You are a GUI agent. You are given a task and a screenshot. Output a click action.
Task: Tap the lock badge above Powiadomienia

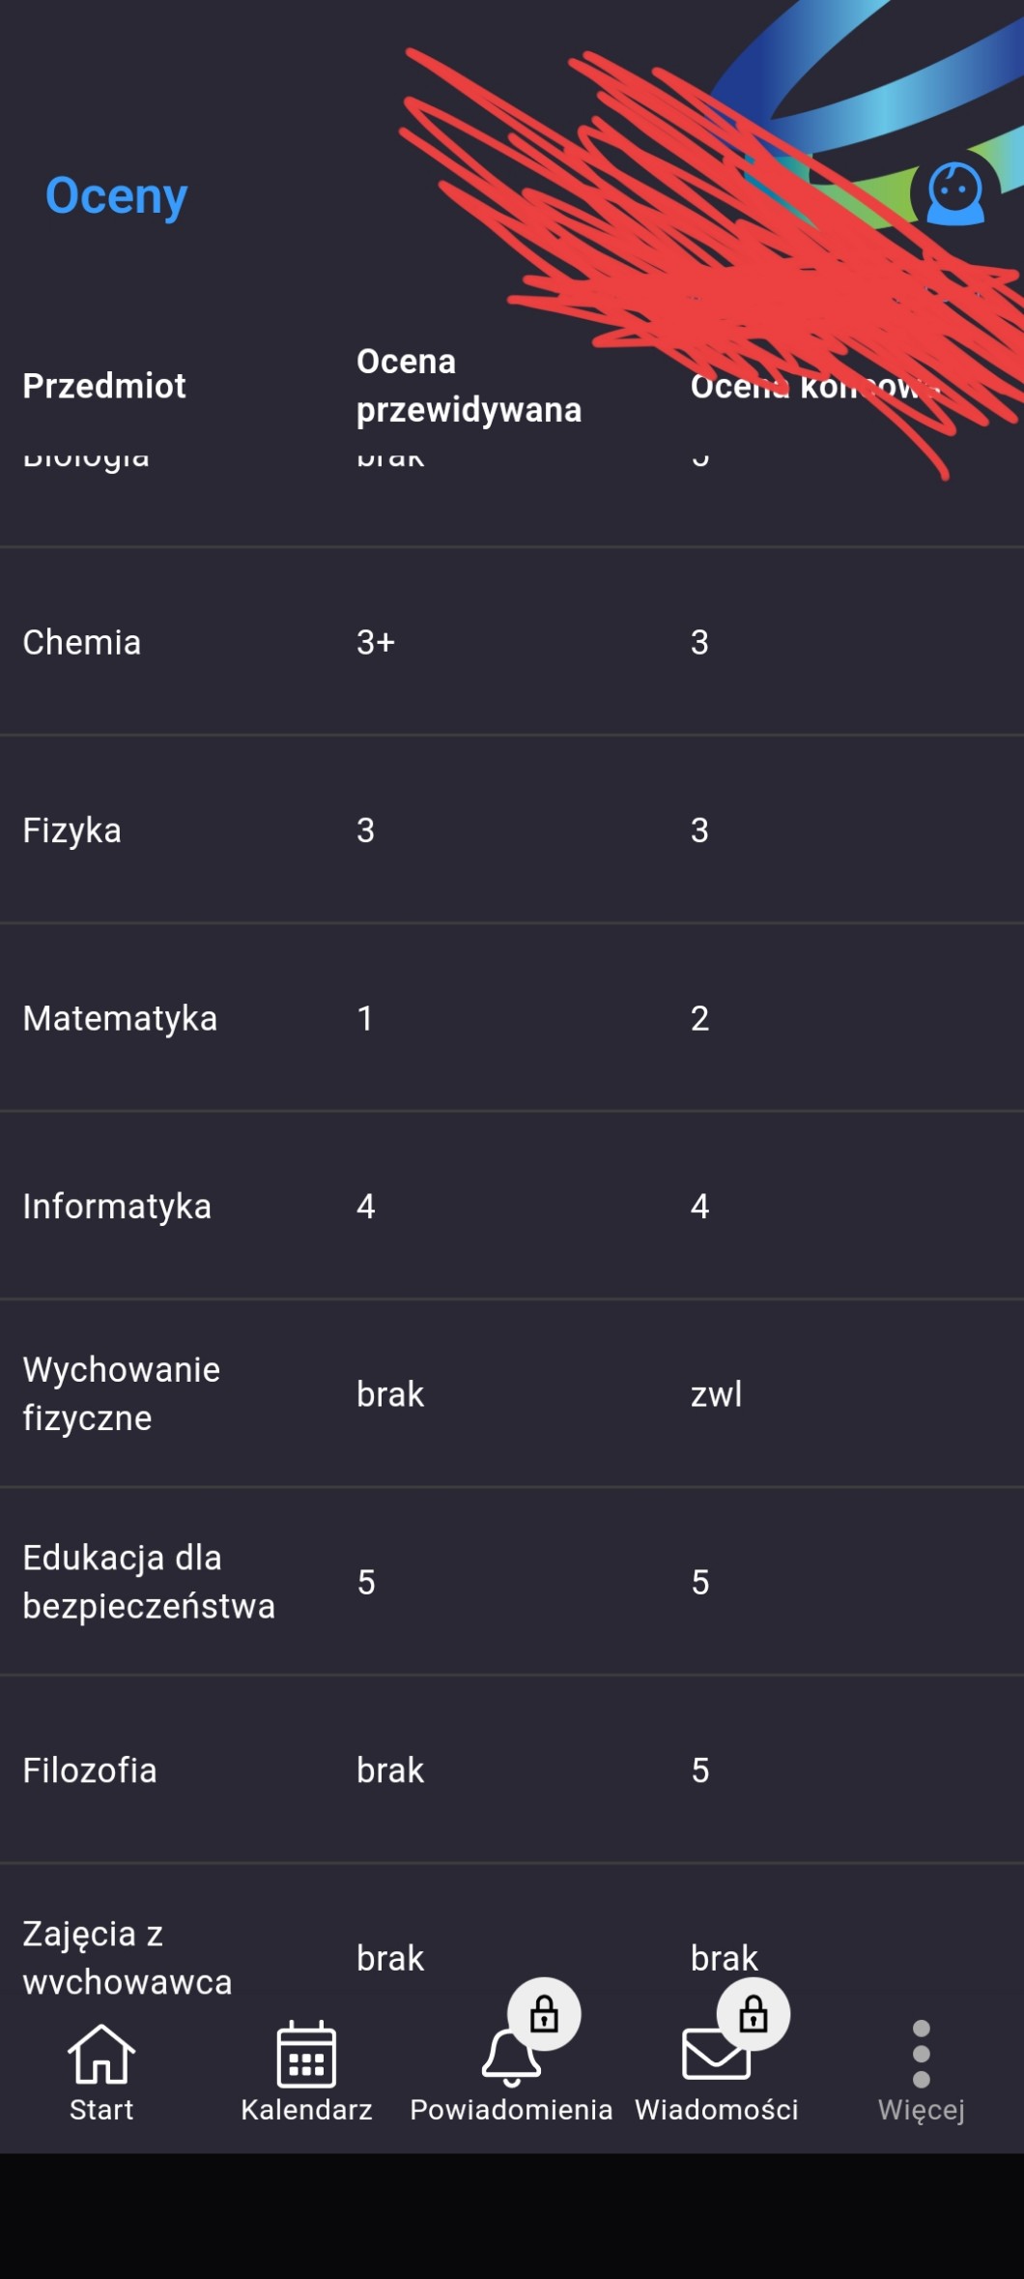pos(545,2014)
